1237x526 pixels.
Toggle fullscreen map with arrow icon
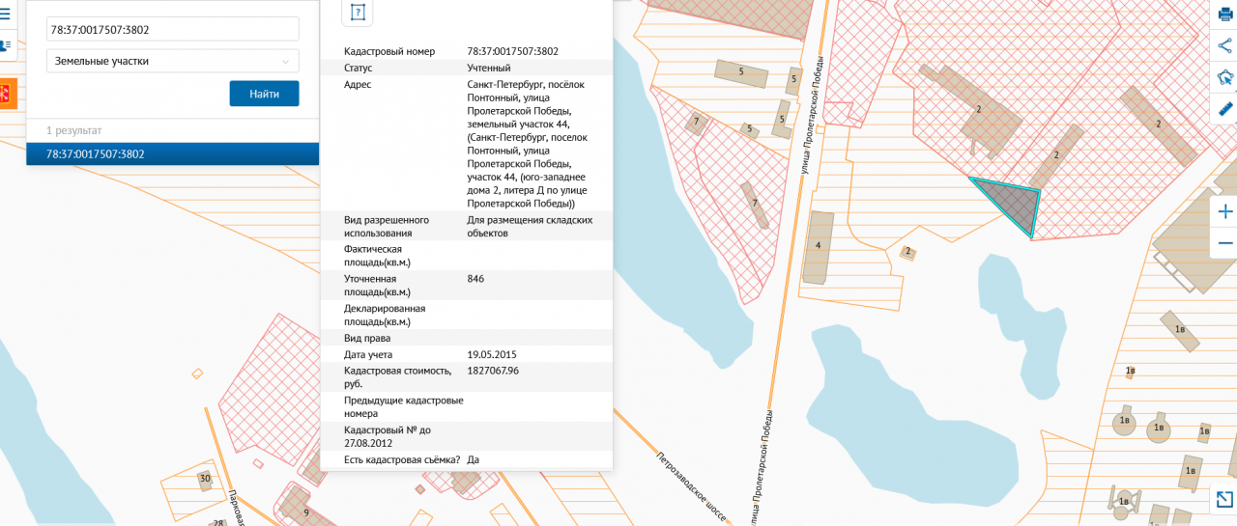[x=1224, y=499]
